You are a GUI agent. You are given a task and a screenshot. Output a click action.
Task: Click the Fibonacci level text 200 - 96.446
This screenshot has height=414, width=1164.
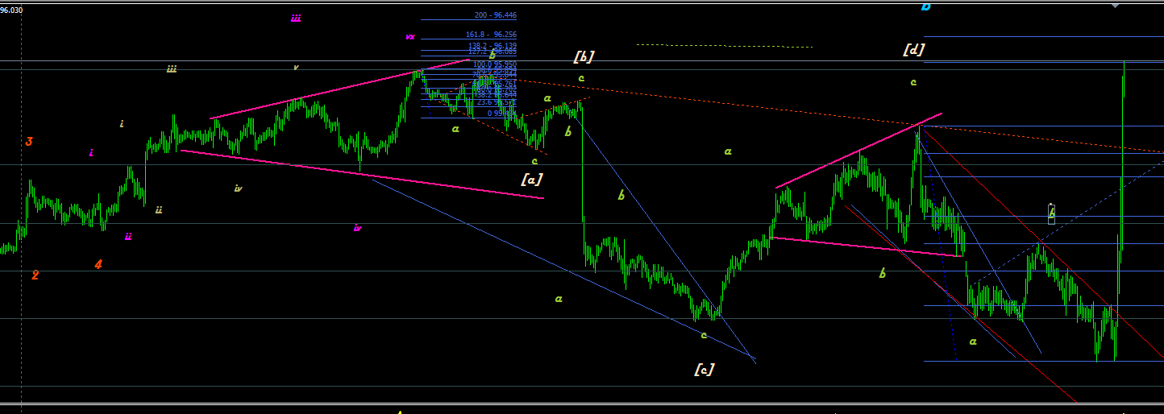click(496, 15)
